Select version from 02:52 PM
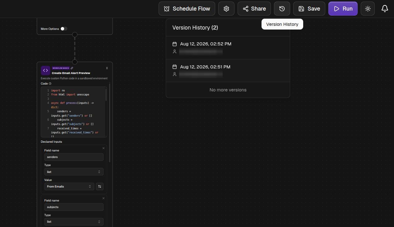 tap(228, 48)
